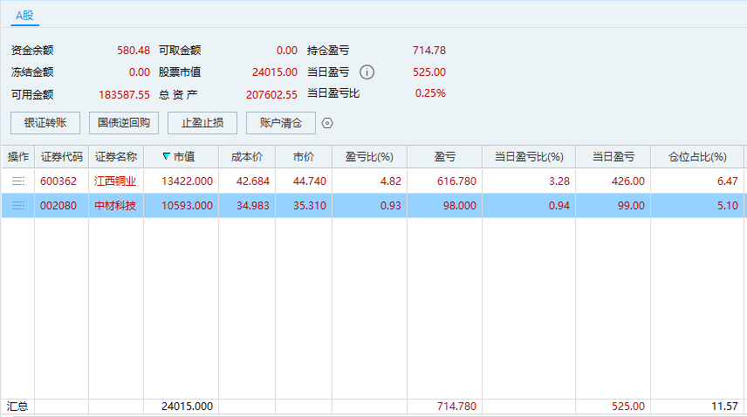Click the 银证转账 button
This screenshot has height=417, width=747.
pyautogui.click(x=45, y=123)
